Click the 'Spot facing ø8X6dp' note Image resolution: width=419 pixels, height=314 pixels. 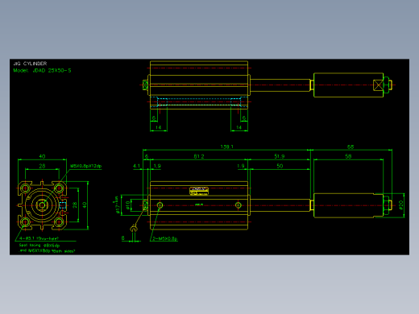click(x=39, y=246)
